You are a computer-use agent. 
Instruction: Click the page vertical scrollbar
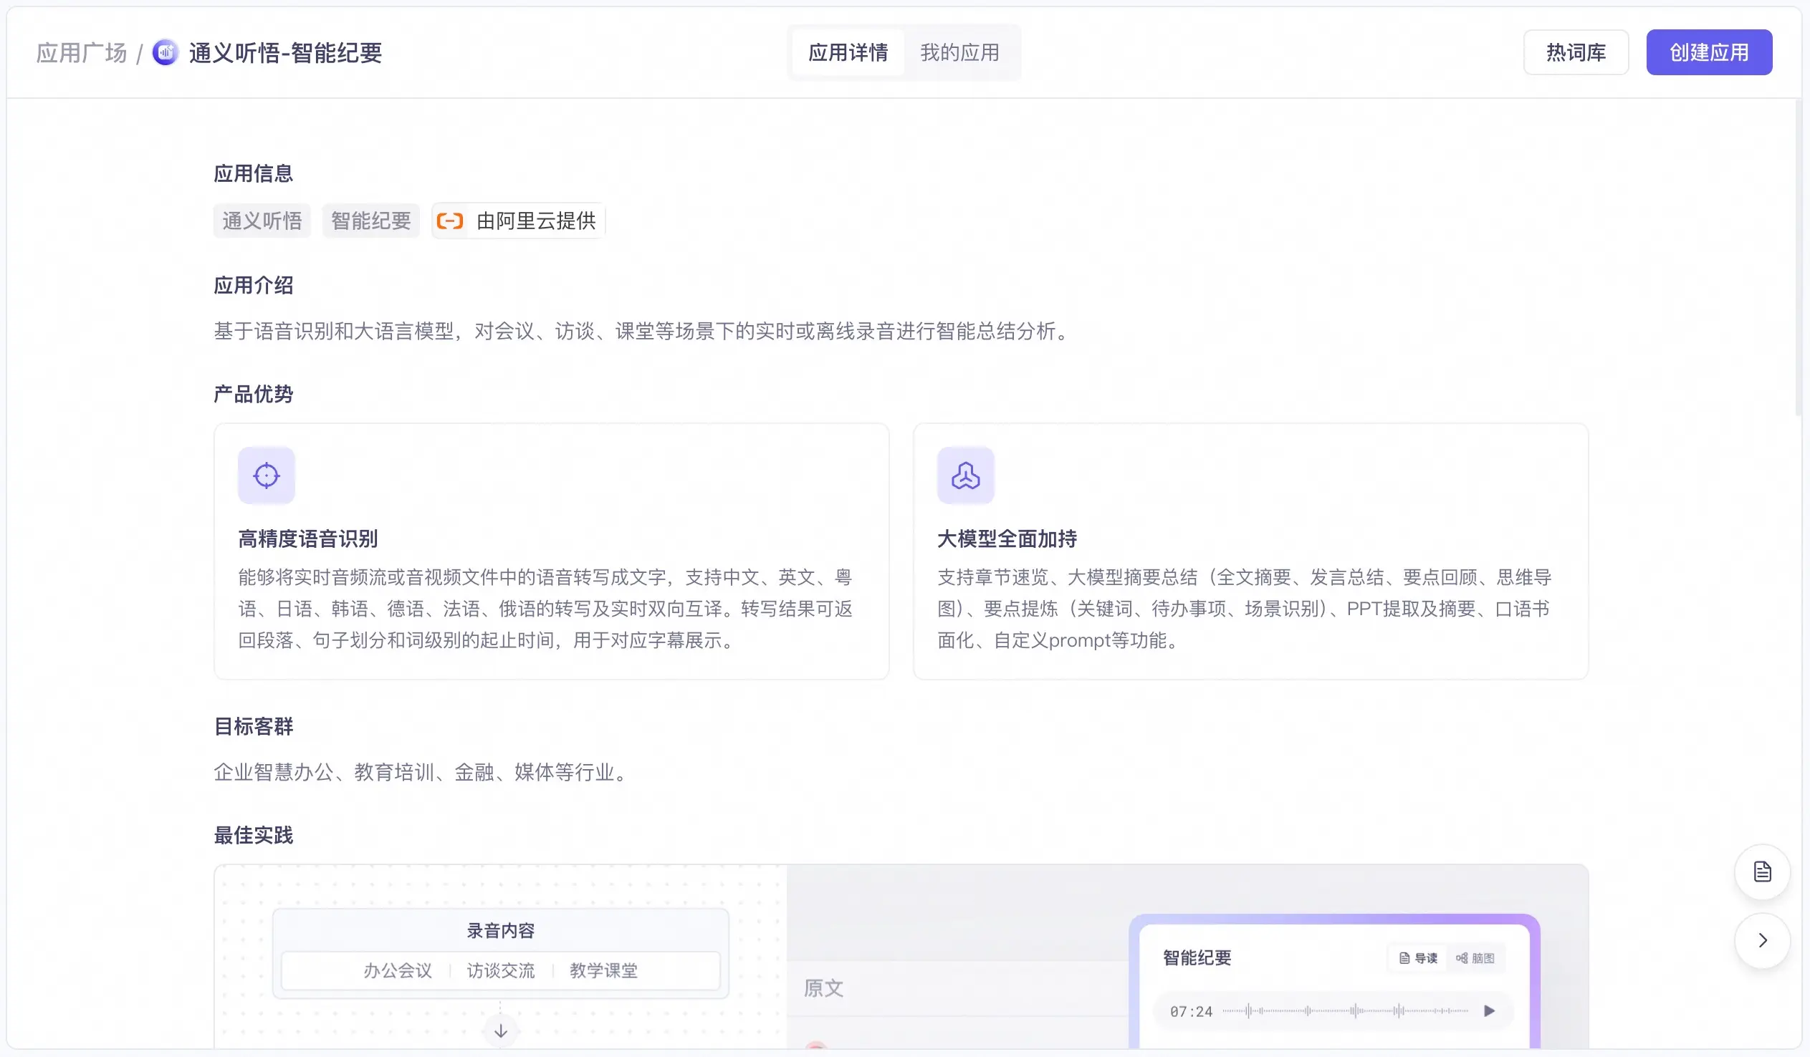[x=1799, y=259]
